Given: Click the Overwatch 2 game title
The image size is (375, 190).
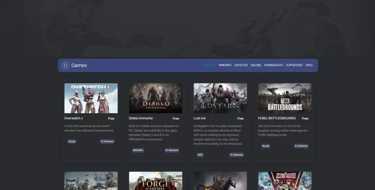Looking at the screenshot, I should [73, 118].
